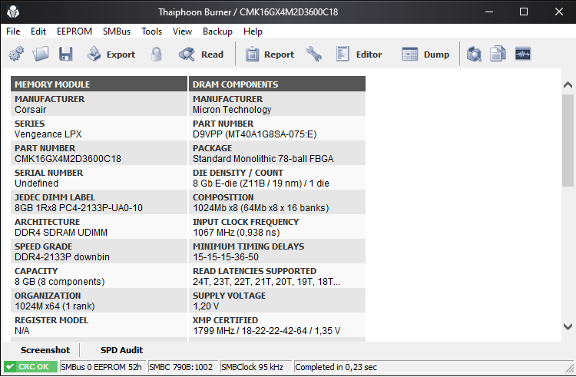Click the open folder icon
Screen dimensions: 576x377
tap(41, 55)
